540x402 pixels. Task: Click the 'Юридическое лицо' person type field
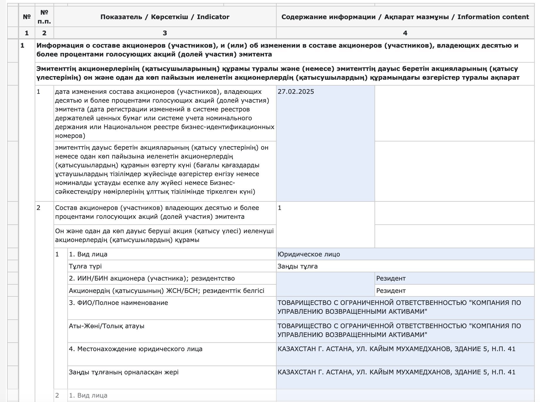(x=405, y=254)
